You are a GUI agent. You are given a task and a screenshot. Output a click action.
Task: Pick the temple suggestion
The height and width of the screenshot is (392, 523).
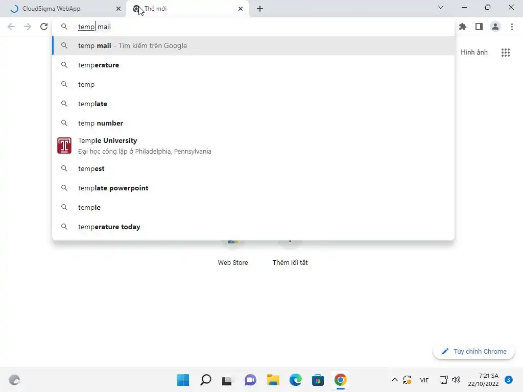253,207
